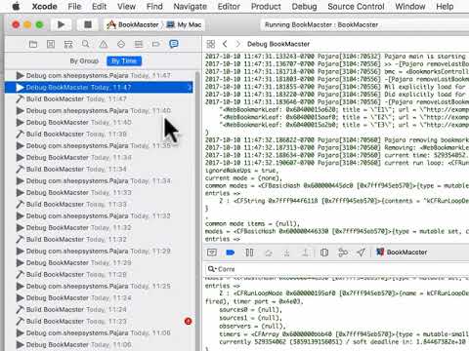
Task: Select Debug BookMacster Today 11:47 report
Action: [x=99, y=87]
